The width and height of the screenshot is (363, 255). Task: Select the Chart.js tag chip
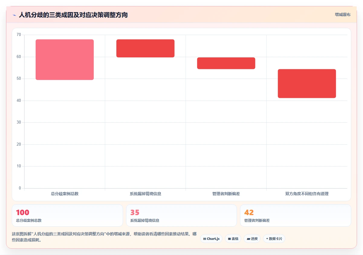pyautogui.click(x=211, y=239)
